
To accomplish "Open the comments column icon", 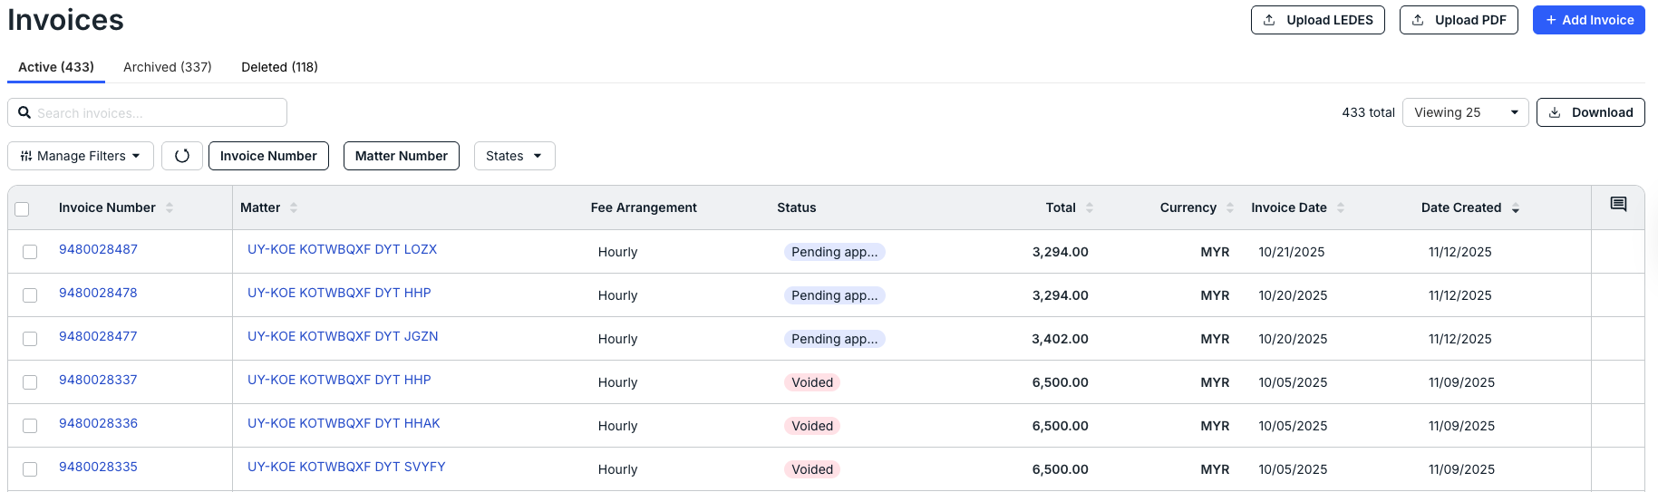I will (1618, 204).
